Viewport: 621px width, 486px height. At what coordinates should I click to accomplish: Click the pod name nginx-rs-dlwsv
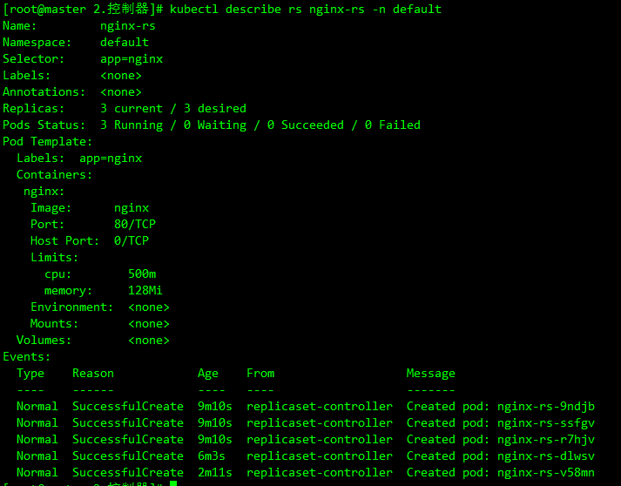pyautogui.click(x=546, y=456)
